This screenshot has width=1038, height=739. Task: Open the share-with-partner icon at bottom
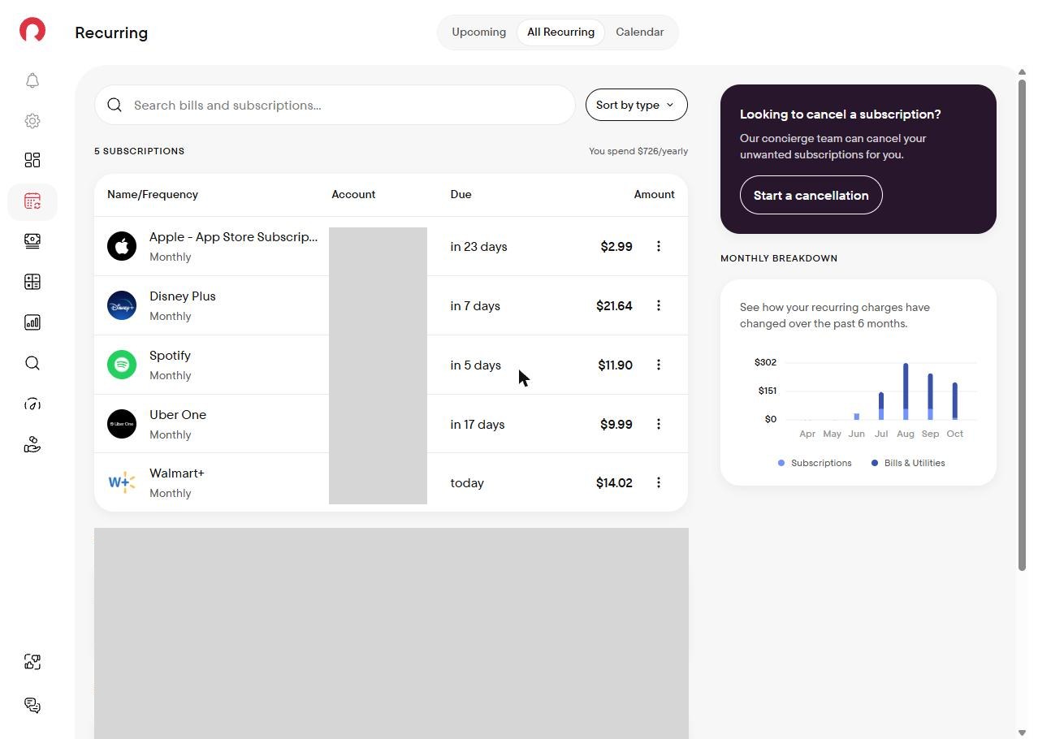pyautogui.click(x=32, y=662)
